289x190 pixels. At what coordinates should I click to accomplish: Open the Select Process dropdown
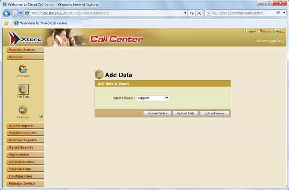coord(153,98)
